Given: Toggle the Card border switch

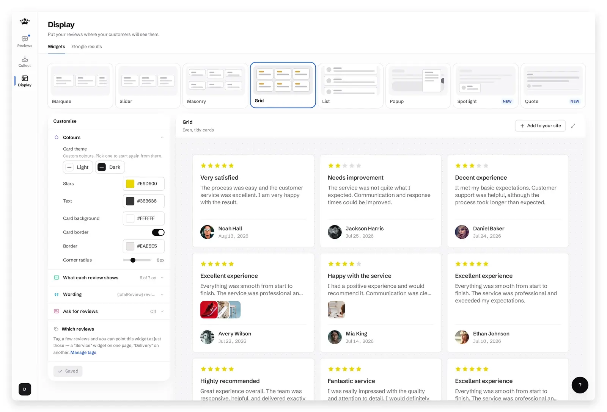Looking at the screenshot, I should coord(158,232).
